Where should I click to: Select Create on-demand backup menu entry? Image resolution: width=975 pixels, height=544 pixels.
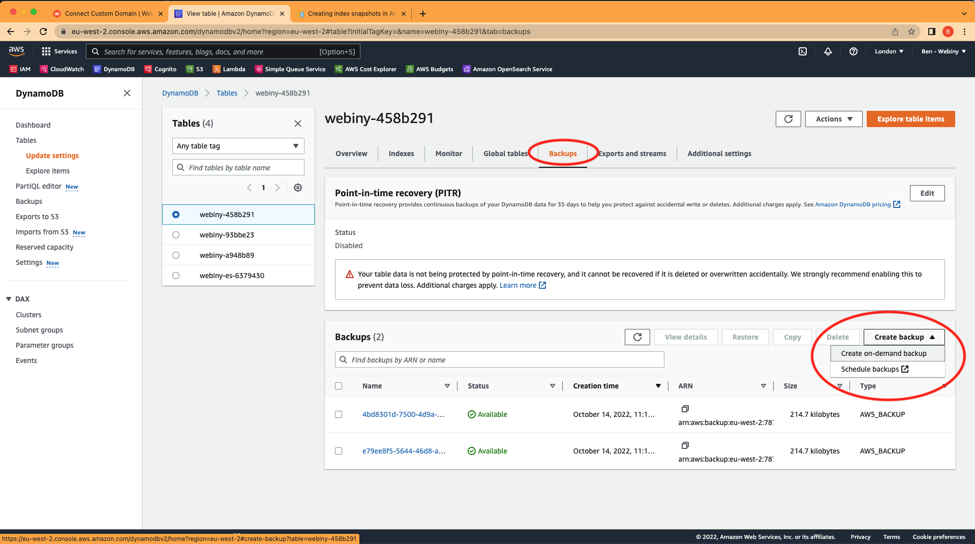pyautogui.click(x=883, y=353)
